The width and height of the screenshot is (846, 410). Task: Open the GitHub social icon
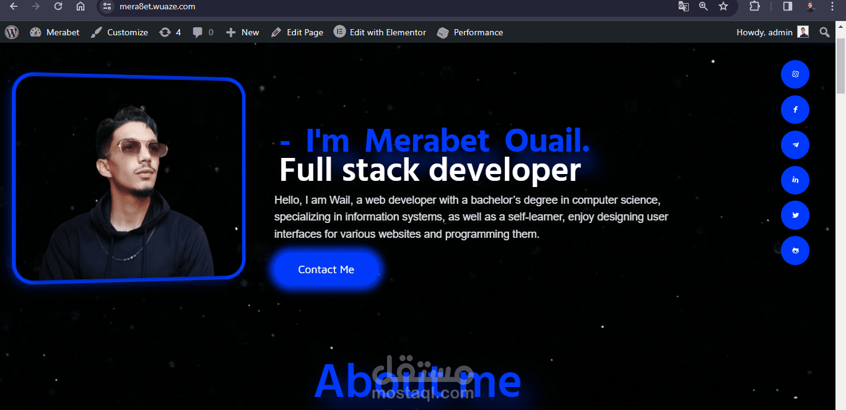point(795,251)
